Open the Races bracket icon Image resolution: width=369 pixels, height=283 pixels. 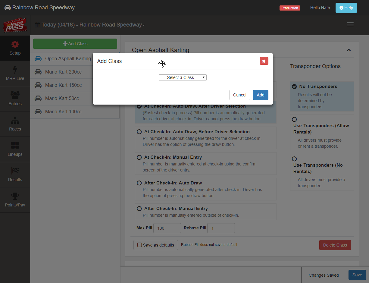pos(15,121)
